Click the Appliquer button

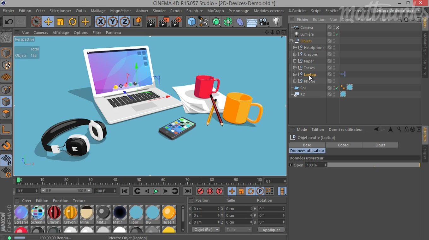click(271, 230)
